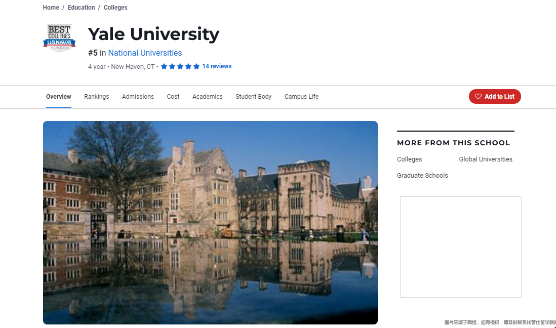Click the empty ad box in sidebar

tap(461, 247)
